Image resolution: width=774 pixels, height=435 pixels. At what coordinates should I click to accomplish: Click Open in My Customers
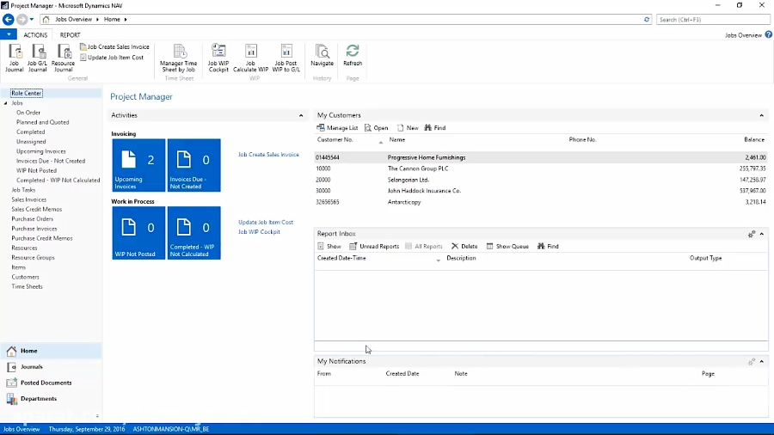[x=376, y=128]
